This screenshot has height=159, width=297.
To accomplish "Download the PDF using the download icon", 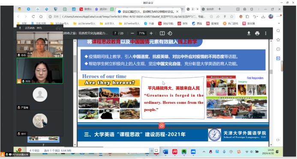I will (249, 33).
